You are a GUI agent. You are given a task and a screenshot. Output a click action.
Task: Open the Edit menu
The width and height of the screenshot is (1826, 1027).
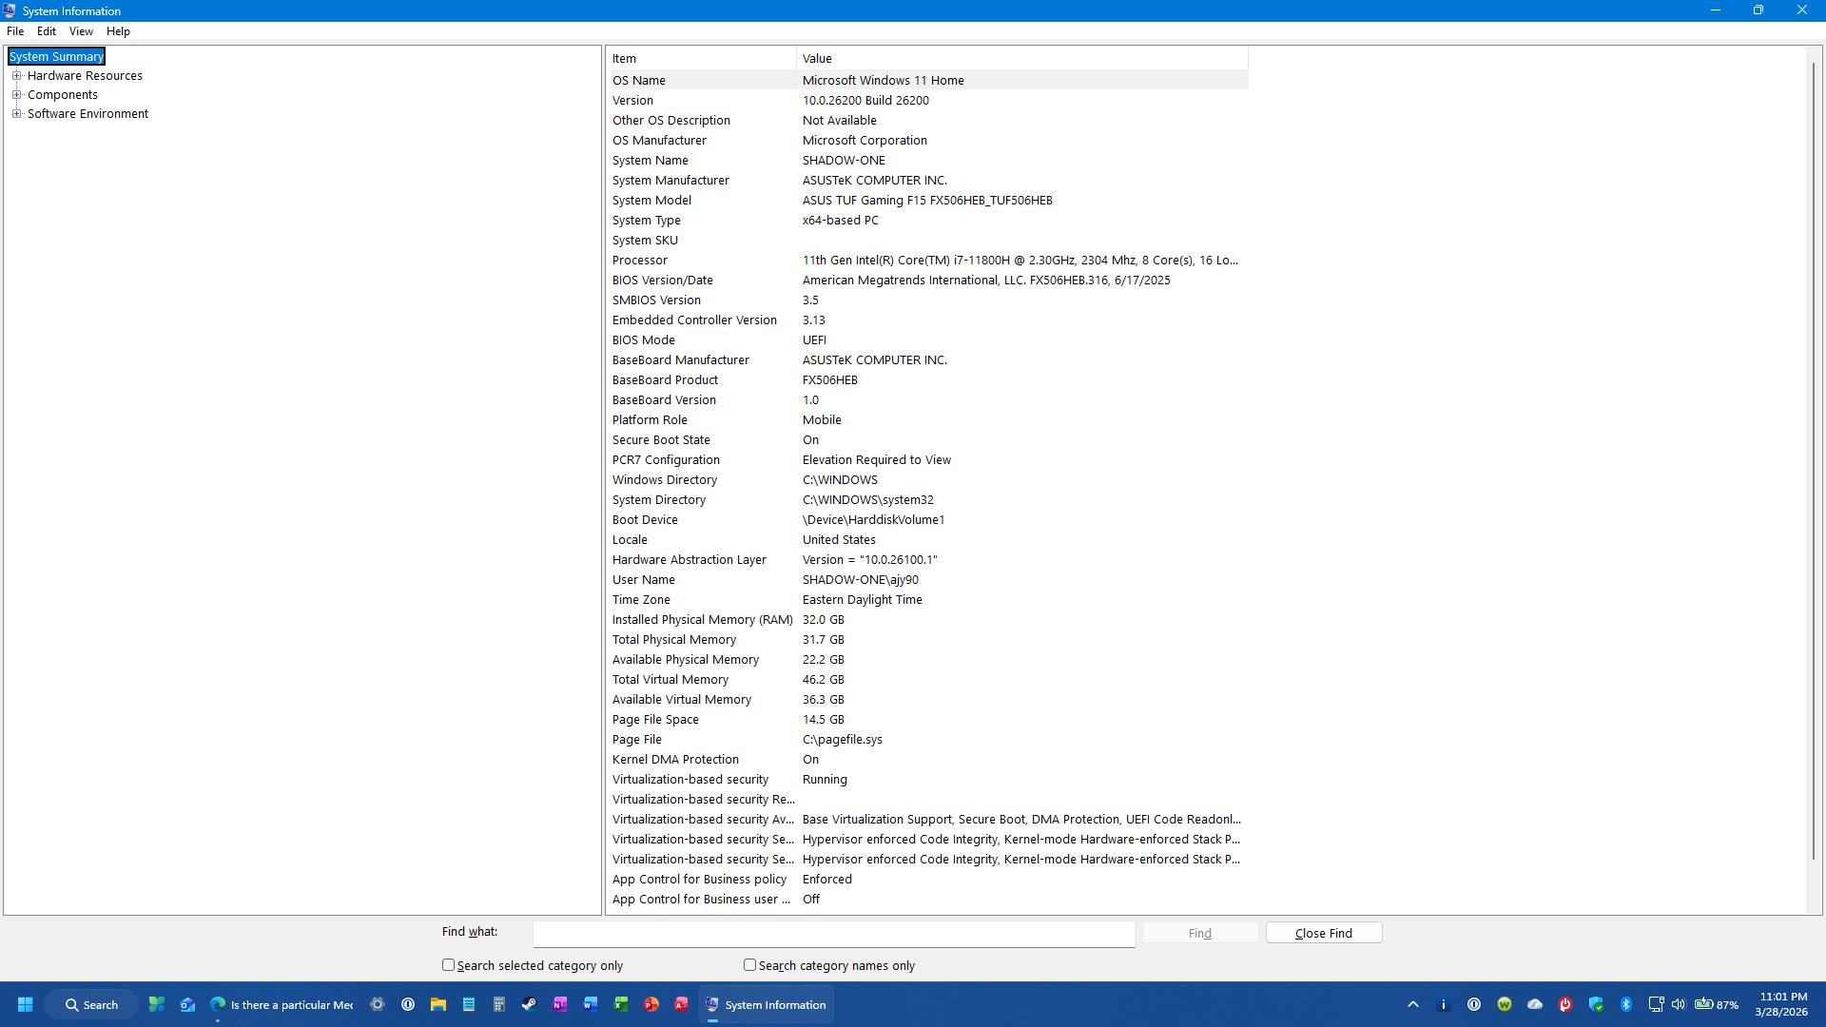(47, 31)
